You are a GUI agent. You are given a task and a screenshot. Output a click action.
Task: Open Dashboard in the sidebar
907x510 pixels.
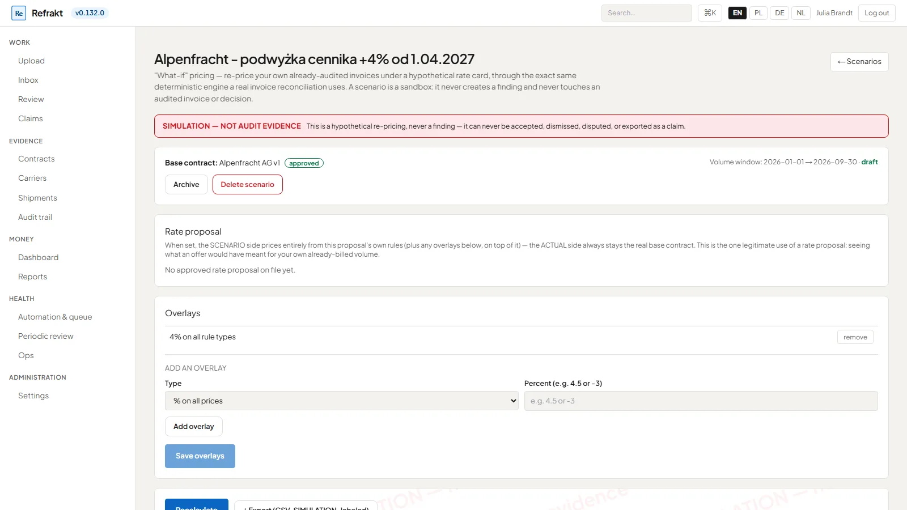pyautogui.click(x=38, y=257)
